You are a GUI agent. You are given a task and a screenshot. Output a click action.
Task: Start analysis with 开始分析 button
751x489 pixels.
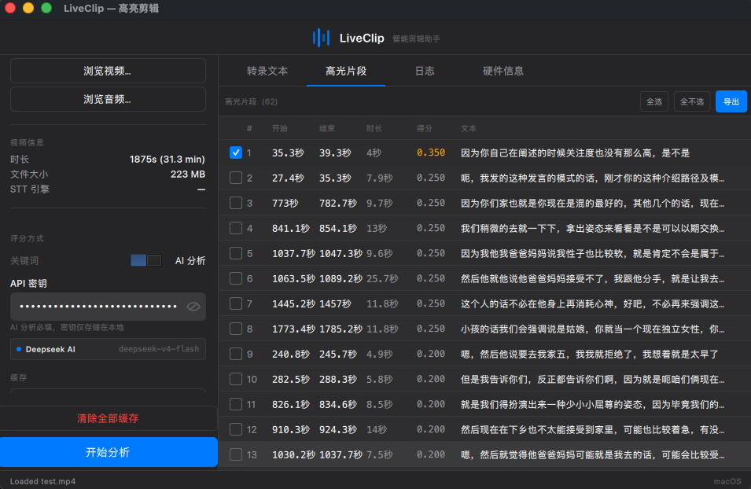[x=109, y=452]
